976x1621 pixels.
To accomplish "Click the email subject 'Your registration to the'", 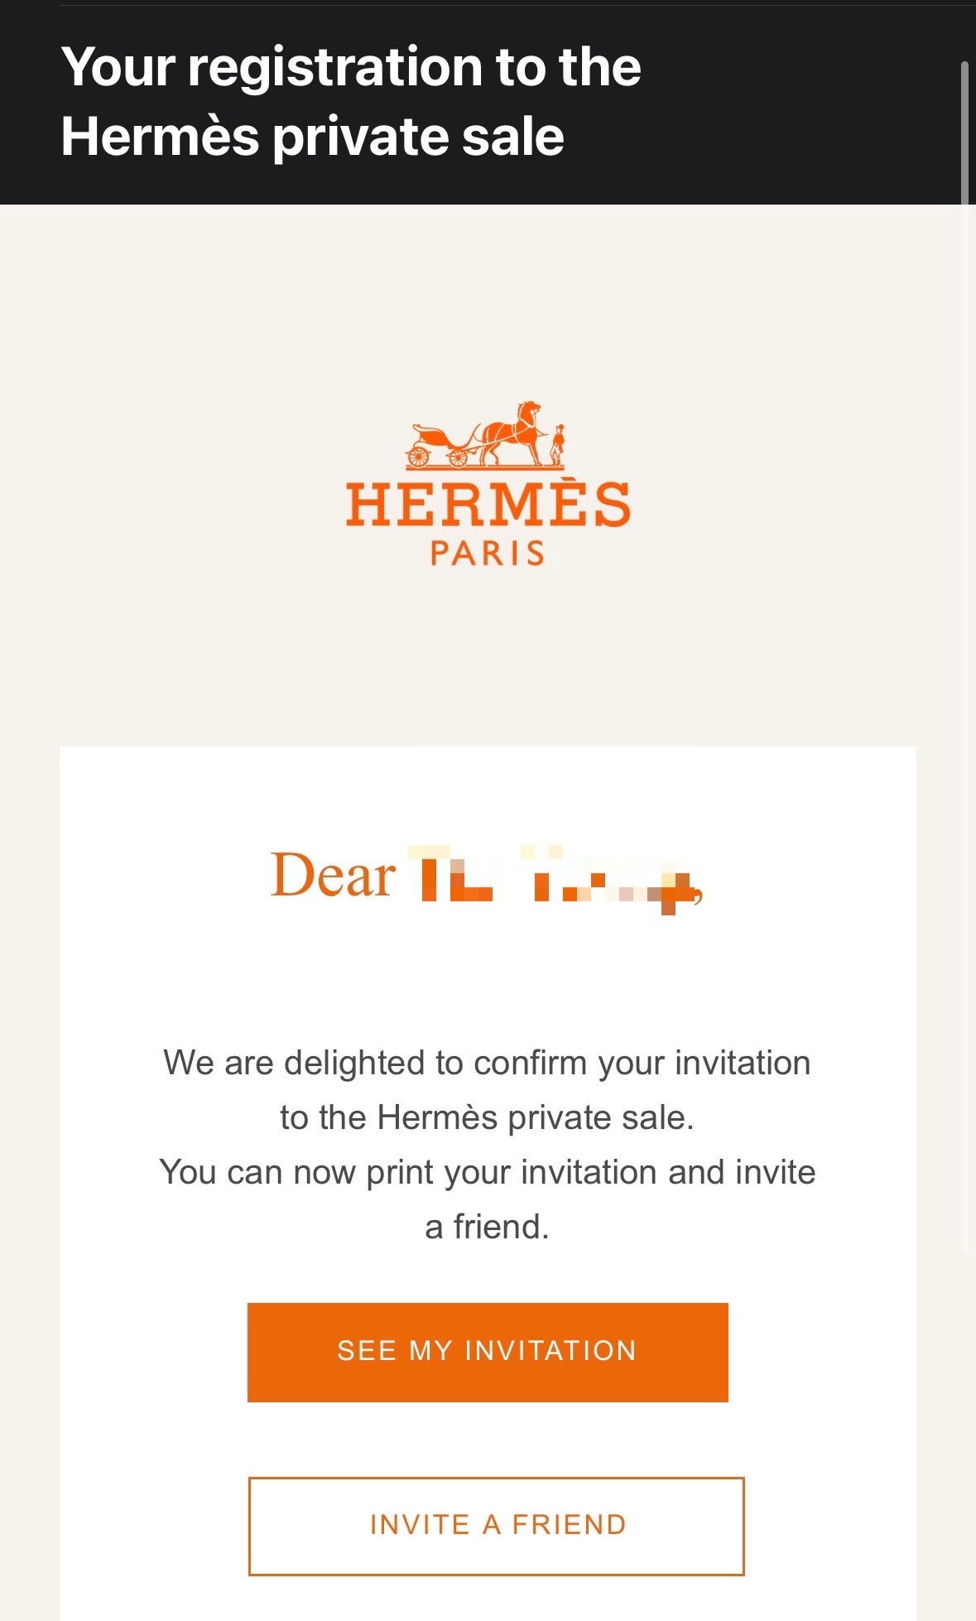I will 351,66.
